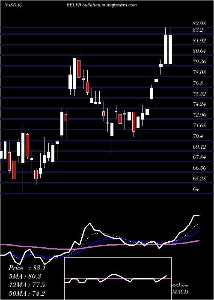Click the Price : 83.1 readout
Viewport: 214px width, 300px height.
tap(27, 268)
